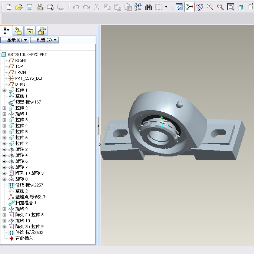Collapse the navigator panel using the sash handle
This screenshot has width=254, height=254.
click(98, 126)
